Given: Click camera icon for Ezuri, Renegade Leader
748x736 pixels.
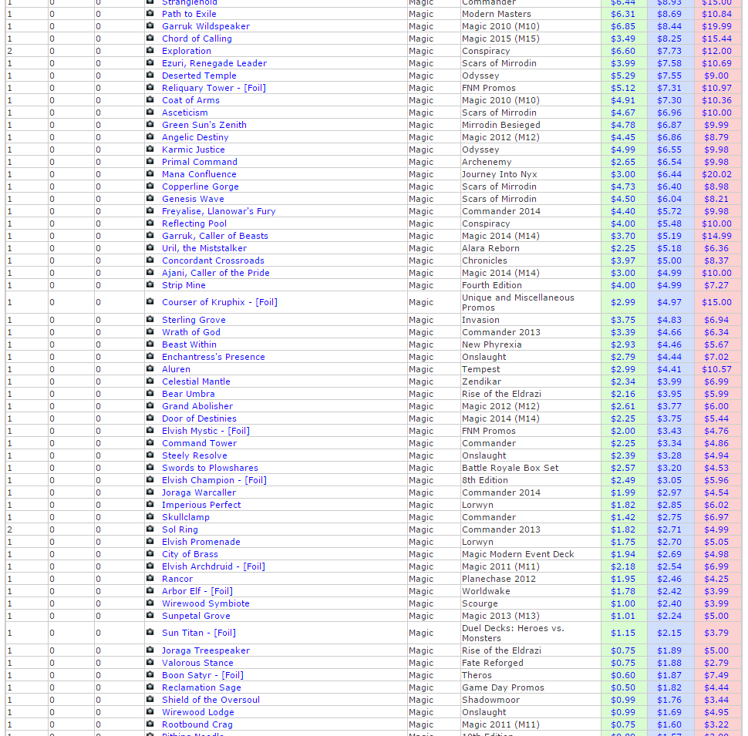Looking at the screenshot, I should pyautogui.click(x=150, y=63).
